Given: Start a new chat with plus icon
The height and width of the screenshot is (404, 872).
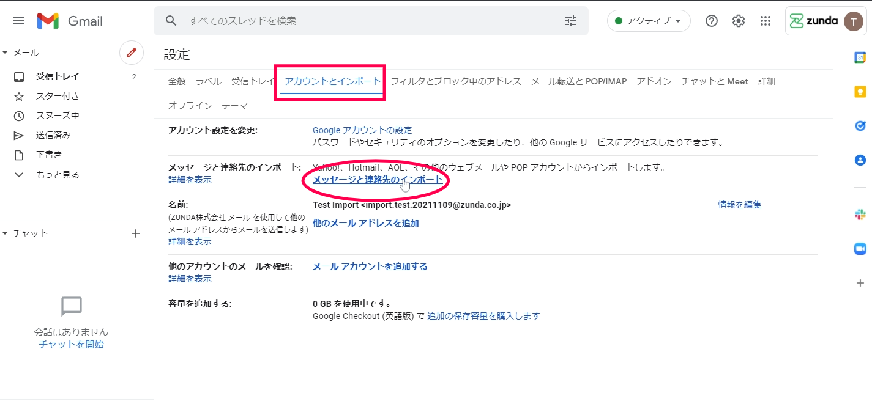Looking at the screenshot, I should [136, 233].
